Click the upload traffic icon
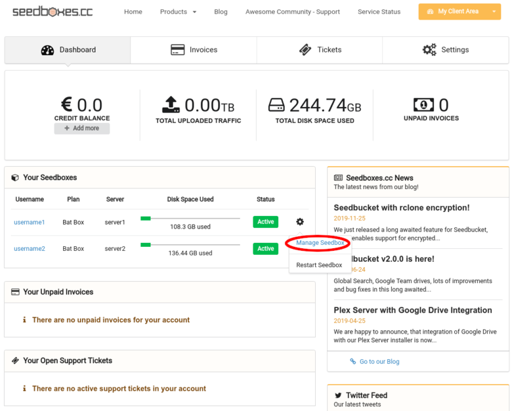This screenshot has width=512, height=411. click(171, 104)
